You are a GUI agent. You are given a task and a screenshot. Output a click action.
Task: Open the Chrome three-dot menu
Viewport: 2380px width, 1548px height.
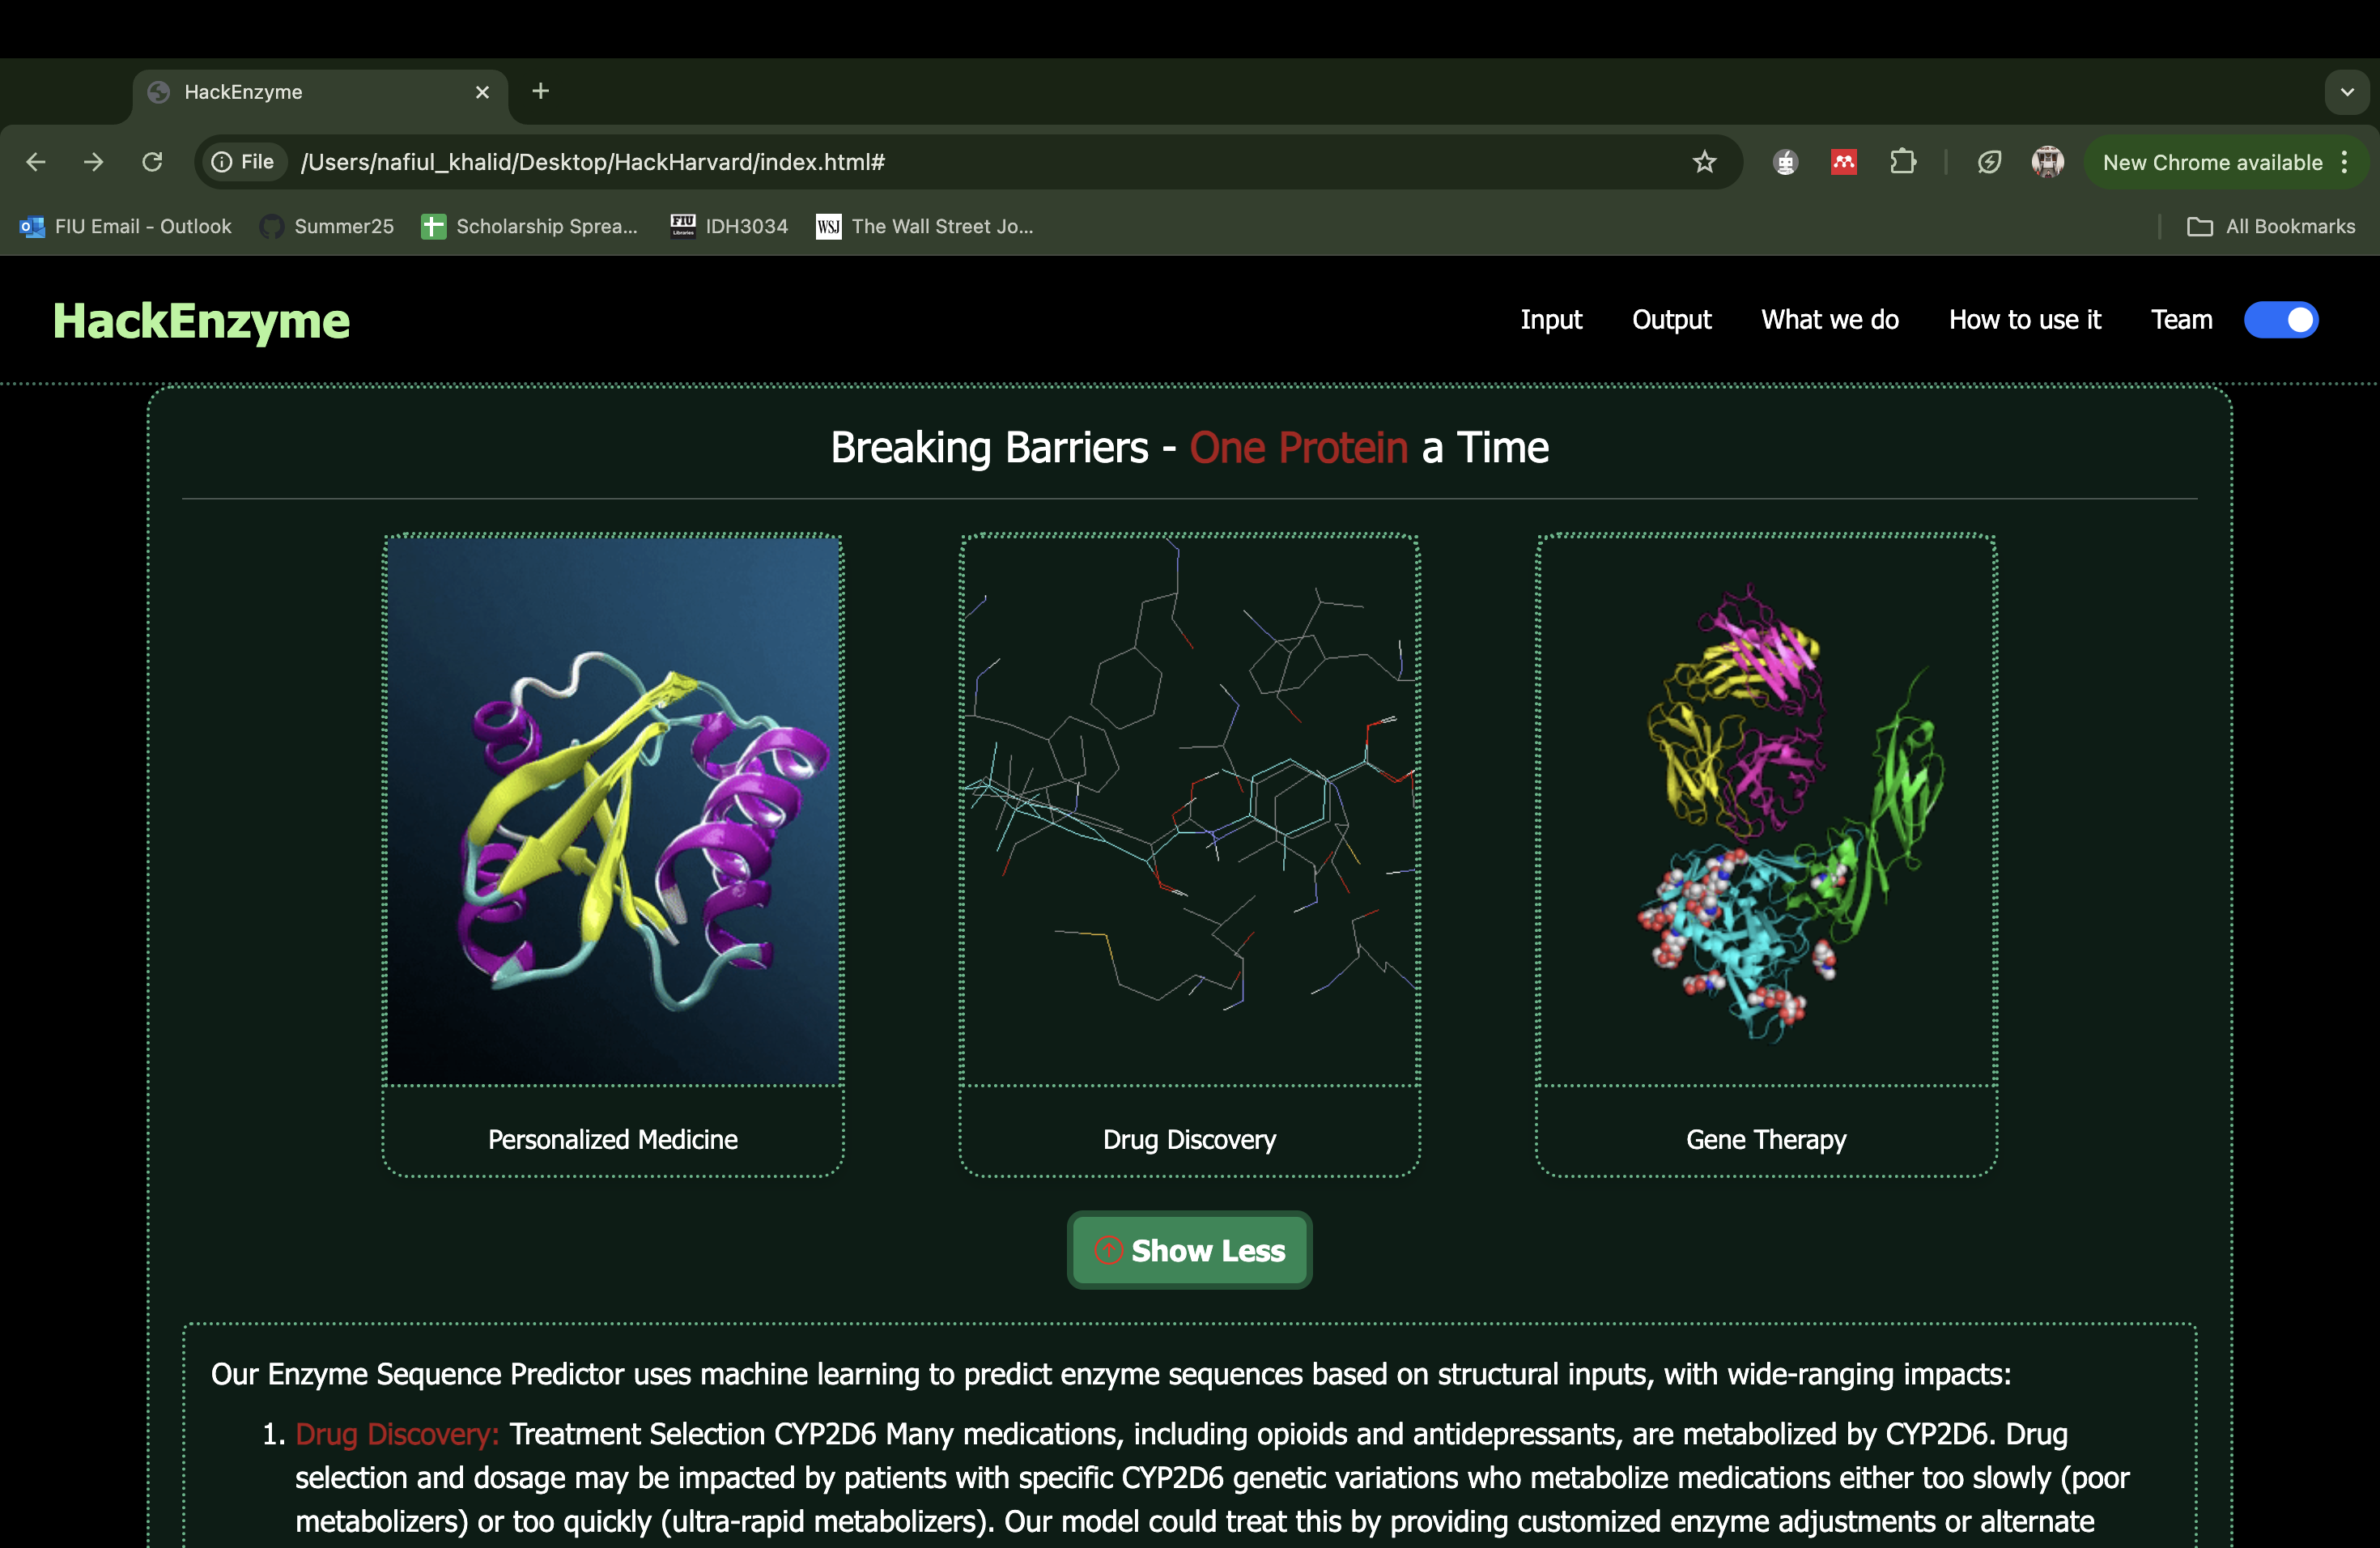2345,162
